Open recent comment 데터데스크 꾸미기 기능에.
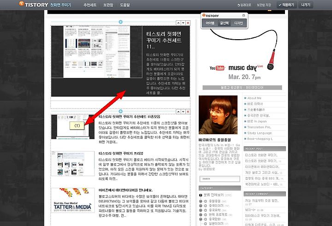Viewport: 332px width, 226px height. click(x=263, y=215)
